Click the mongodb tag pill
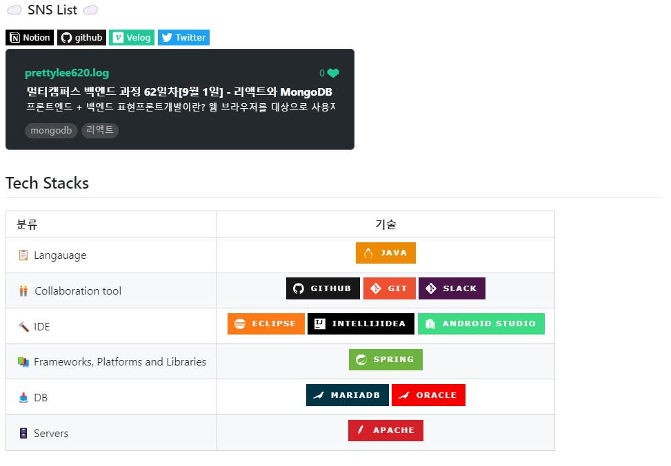This screenshot has width=671, height=466. click(x=51, y=131)
